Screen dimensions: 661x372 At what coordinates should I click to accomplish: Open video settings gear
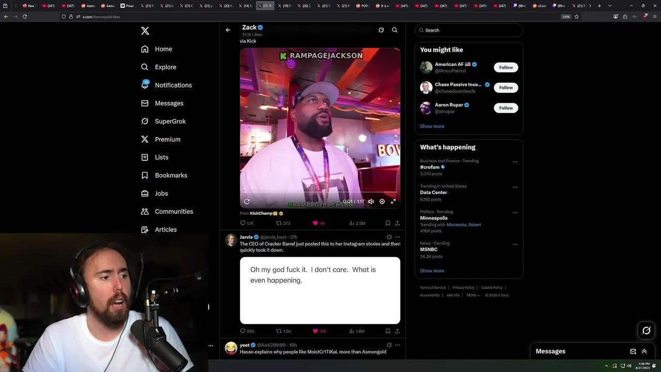tap(382, 202)
